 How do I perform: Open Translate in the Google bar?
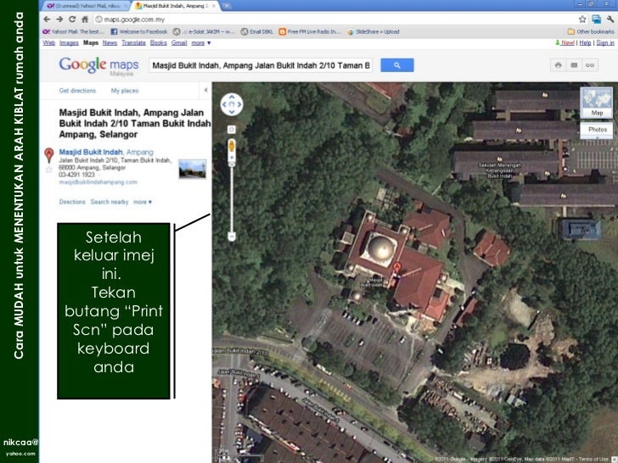point(133,42)
